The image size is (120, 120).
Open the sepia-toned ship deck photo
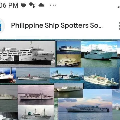tap(69, 61)
